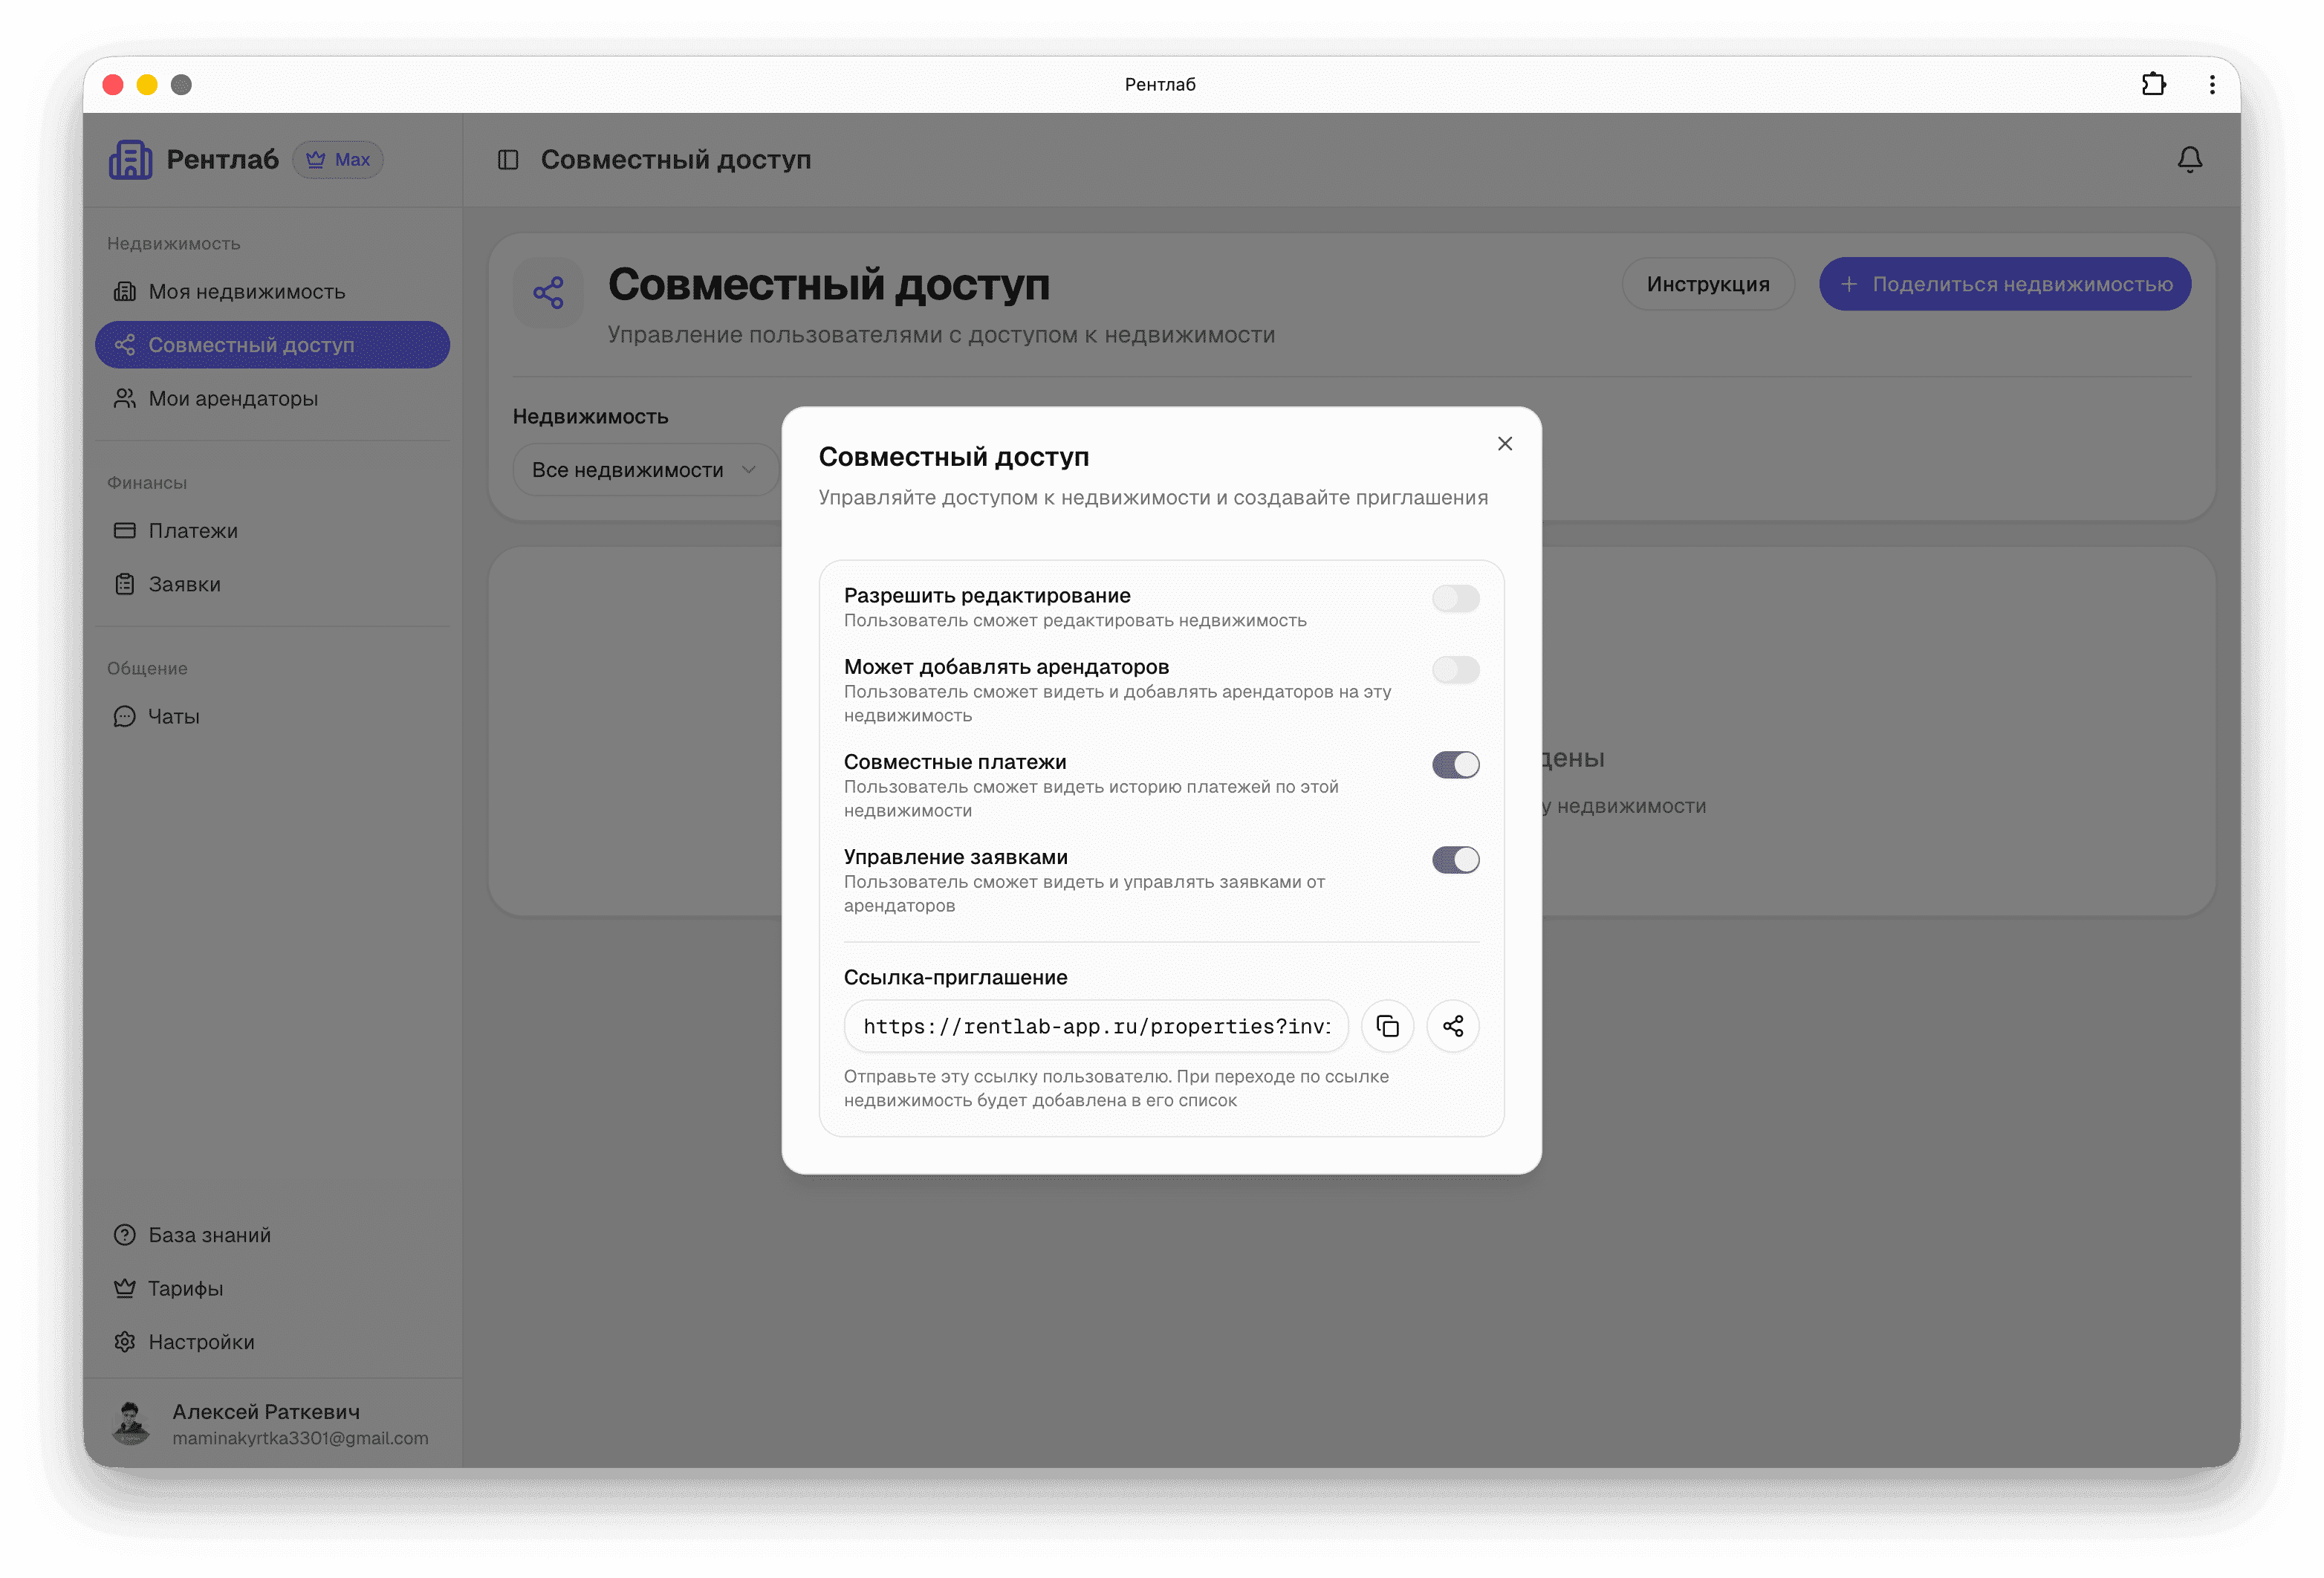Click the Поделиться недвижимостью button

2004,284
